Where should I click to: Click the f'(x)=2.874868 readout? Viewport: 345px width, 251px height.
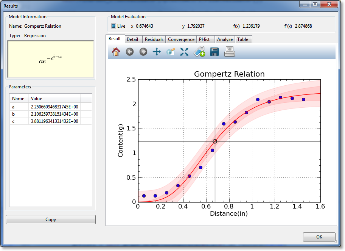pyautogui.click(x=298, y=26)
